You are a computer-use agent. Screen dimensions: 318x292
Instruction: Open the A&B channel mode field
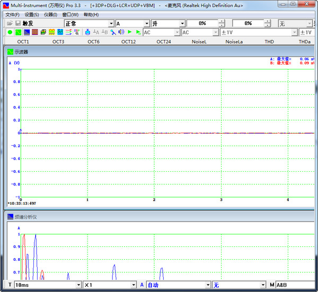[295, 285]
